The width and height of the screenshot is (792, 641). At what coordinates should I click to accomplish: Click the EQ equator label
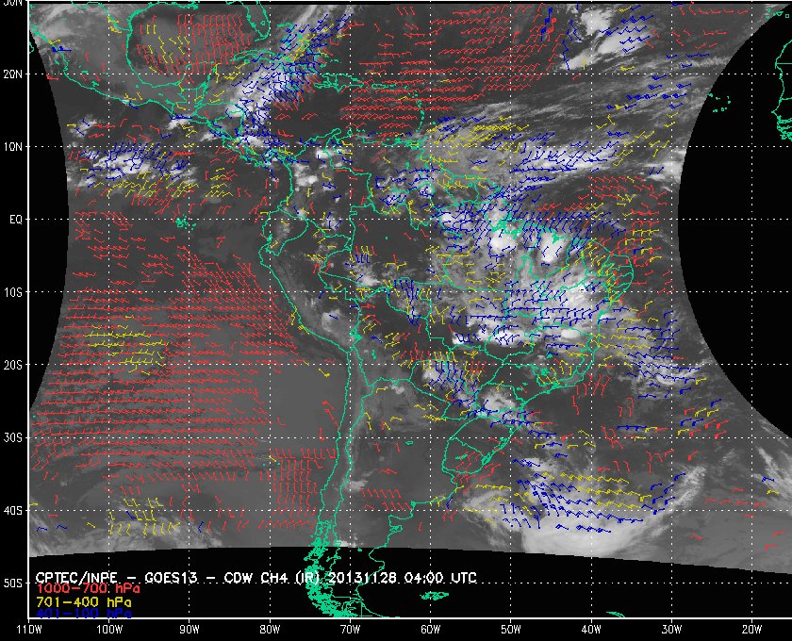click(16, 220)
